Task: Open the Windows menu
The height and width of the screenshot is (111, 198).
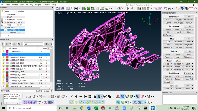Action: tap(47, 5)
